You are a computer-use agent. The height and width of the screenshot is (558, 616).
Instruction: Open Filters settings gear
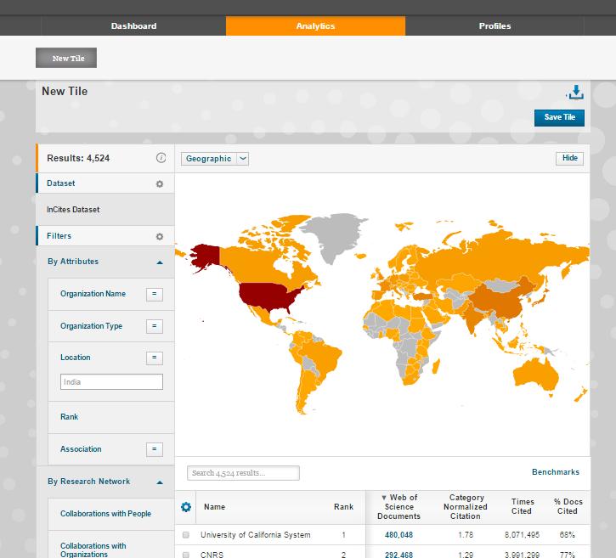click(x=160, y=236)
